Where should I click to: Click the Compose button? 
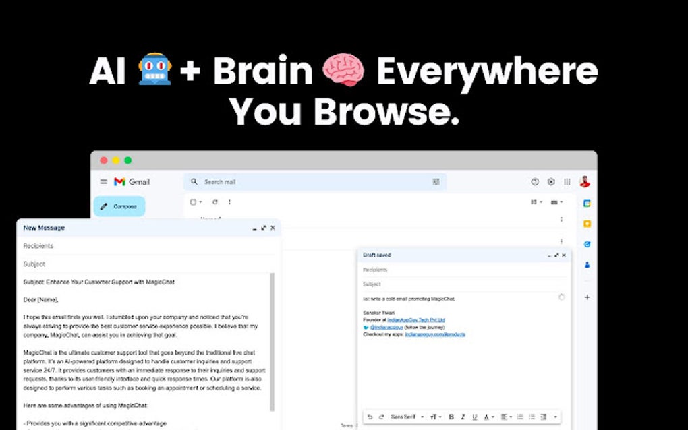click(119, 206)
